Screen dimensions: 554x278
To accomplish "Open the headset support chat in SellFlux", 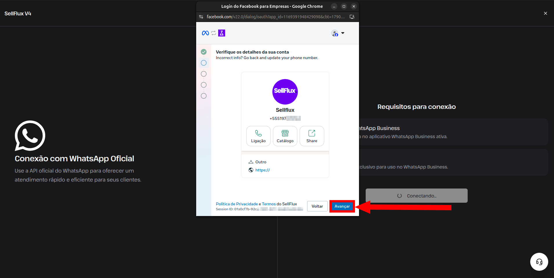I will point(539,262).
